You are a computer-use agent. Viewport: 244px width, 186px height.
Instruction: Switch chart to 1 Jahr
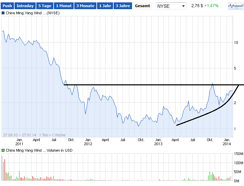point(105,6)
